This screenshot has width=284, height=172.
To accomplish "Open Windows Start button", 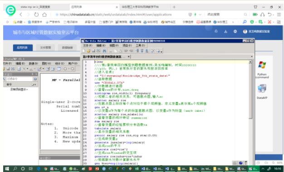I will [x=7, y=169].
